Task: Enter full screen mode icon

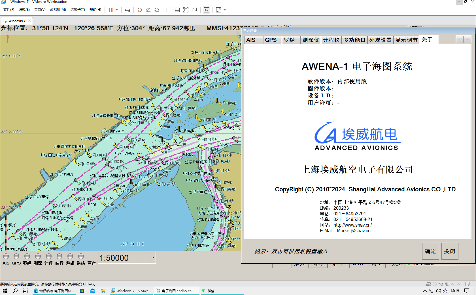Action: 186,10
